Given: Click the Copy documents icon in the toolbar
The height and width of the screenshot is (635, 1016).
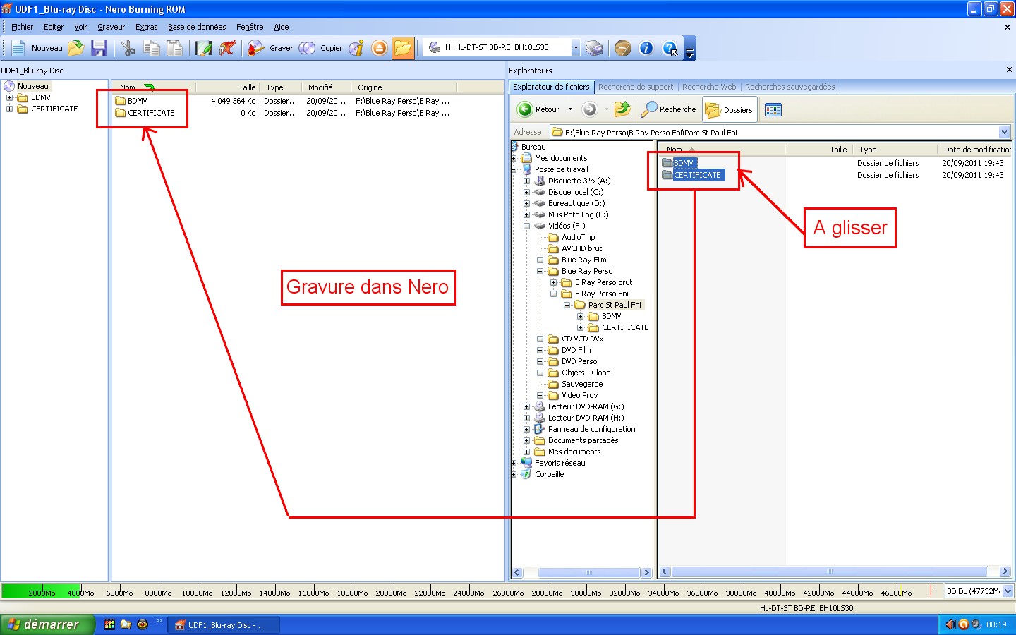Looking at the screenshot, I should [151, 48].
